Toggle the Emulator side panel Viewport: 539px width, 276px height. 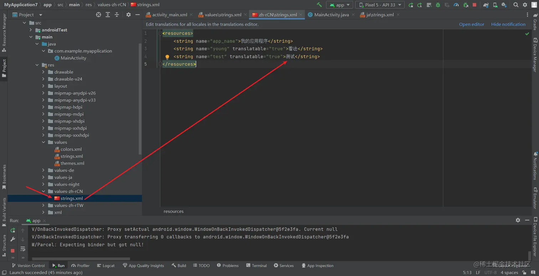pos(535,198)
